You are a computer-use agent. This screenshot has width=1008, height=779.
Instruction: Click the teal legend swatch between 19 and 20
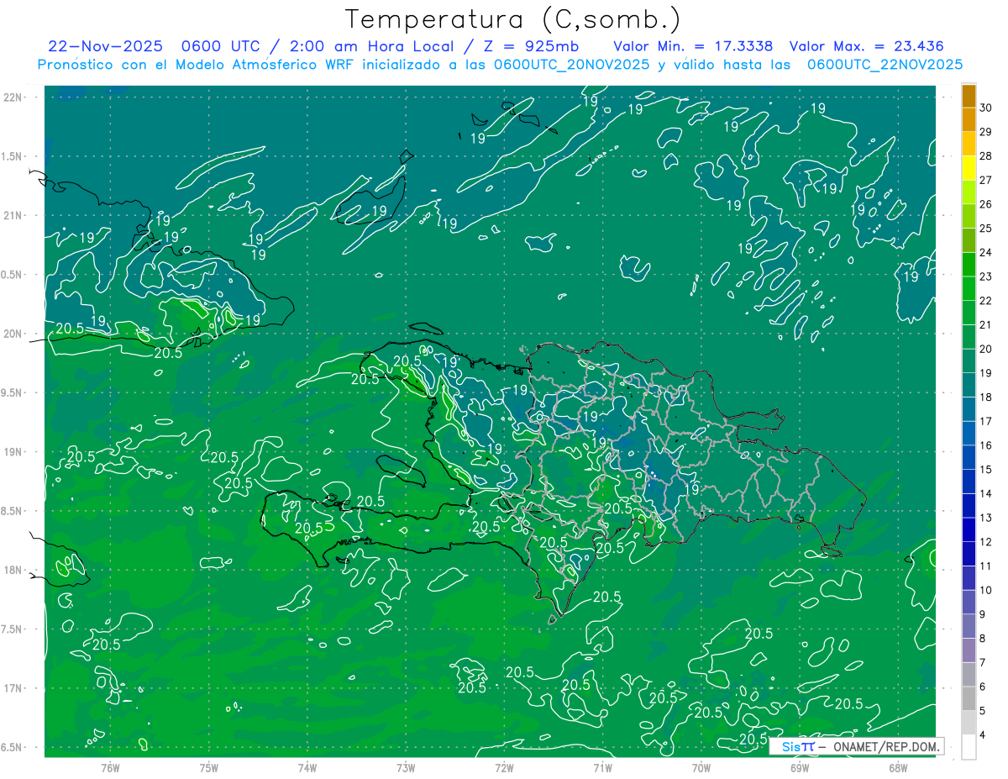[x=969, y=361]
